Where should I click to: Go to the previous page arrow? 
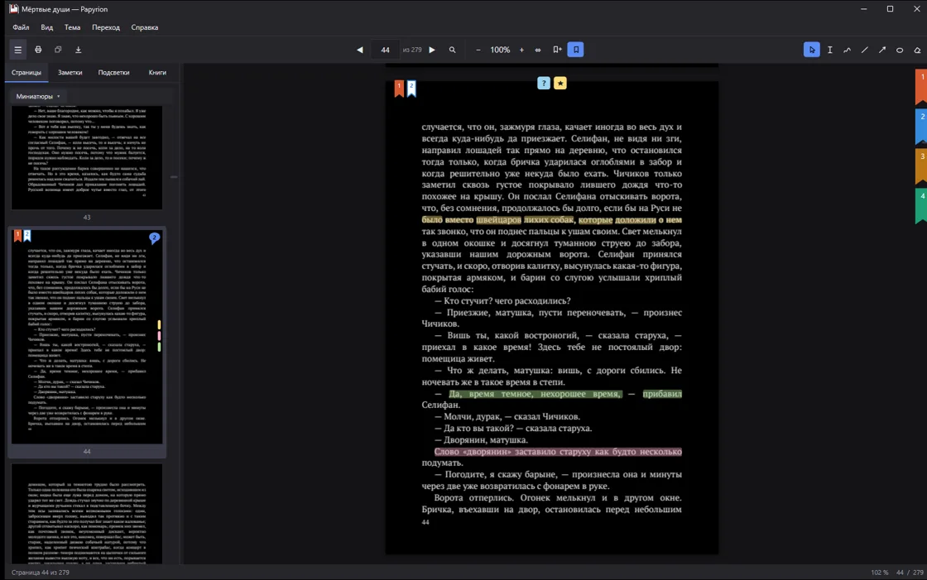tap(359, 50)
